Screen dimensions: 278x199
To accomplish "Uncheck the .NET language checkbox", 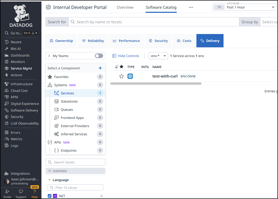I will point(50,196).
